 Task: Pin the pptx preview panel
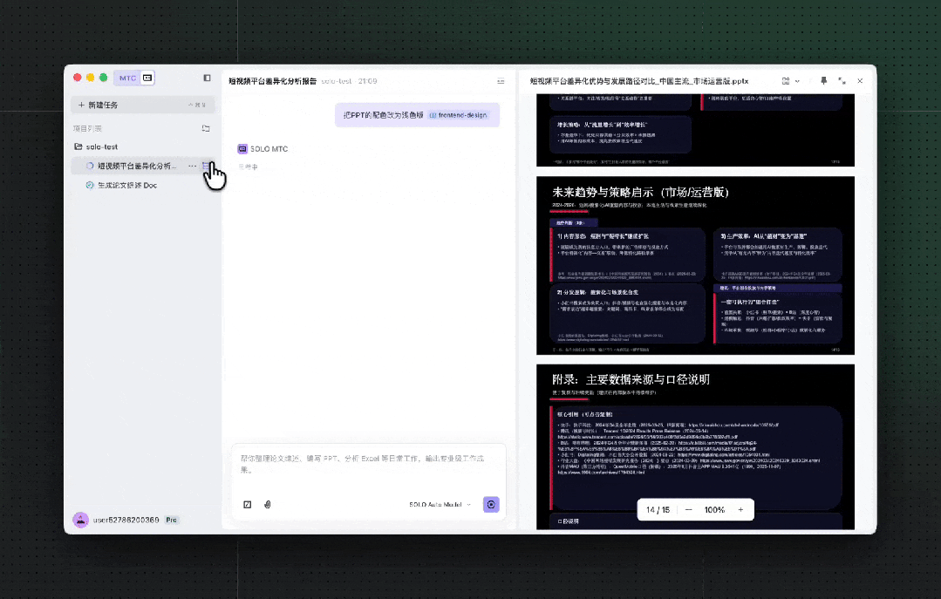click(x=823, y=80)
